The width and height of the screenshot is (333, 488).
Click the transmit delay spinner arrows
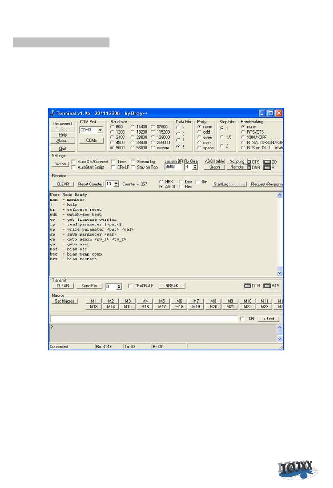pyautogui.click(x=119, y=287)
